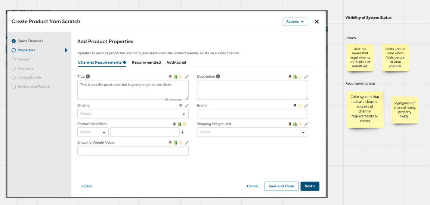Click the Shopify icon for Product Identifiers
This screenshot has height=205, width=430.
point(180,124)
